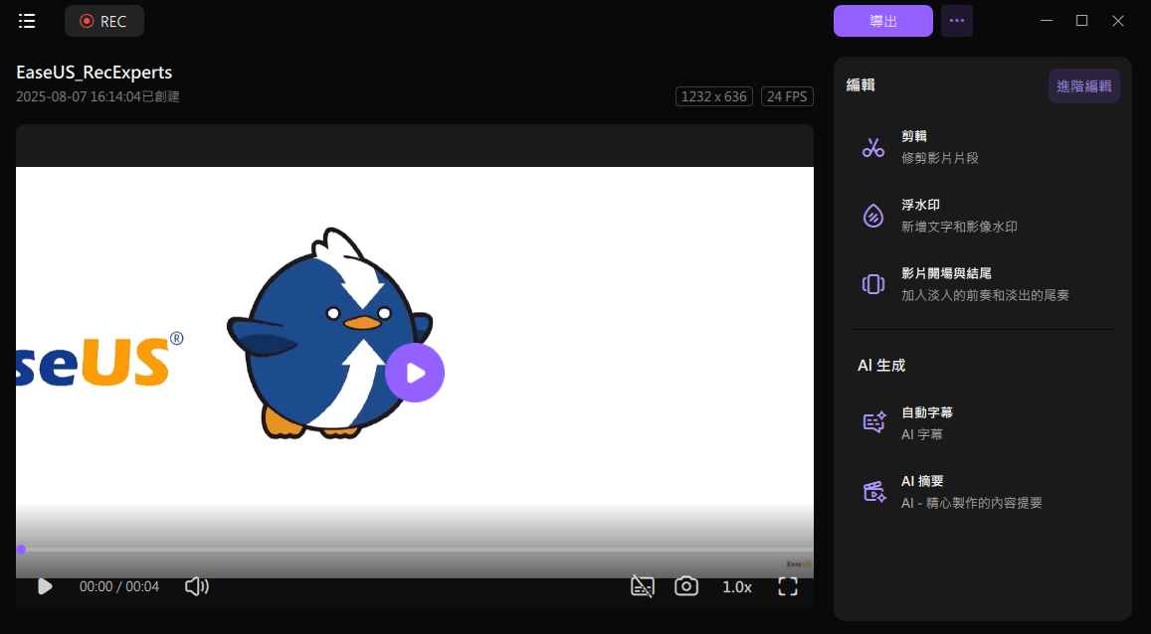Take a snapshot with camera icon
This screenshot has width=1151, height=634.
point(686,586)
